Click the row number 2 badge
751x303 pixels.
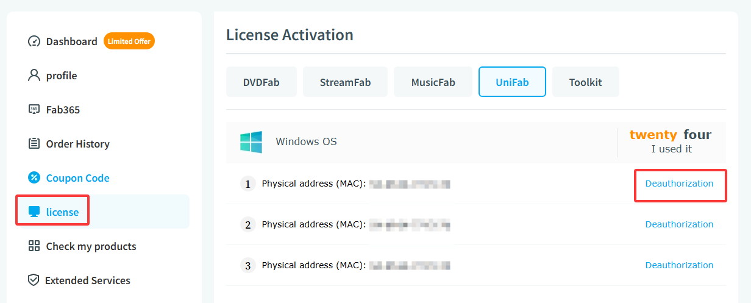[247, 224]
